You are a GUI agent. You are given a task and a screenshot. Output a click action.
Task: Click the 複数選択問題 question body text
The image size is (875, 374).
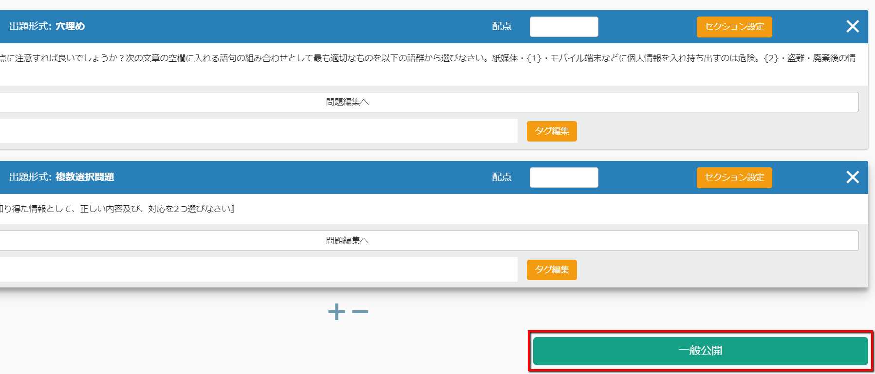[117, 209]
